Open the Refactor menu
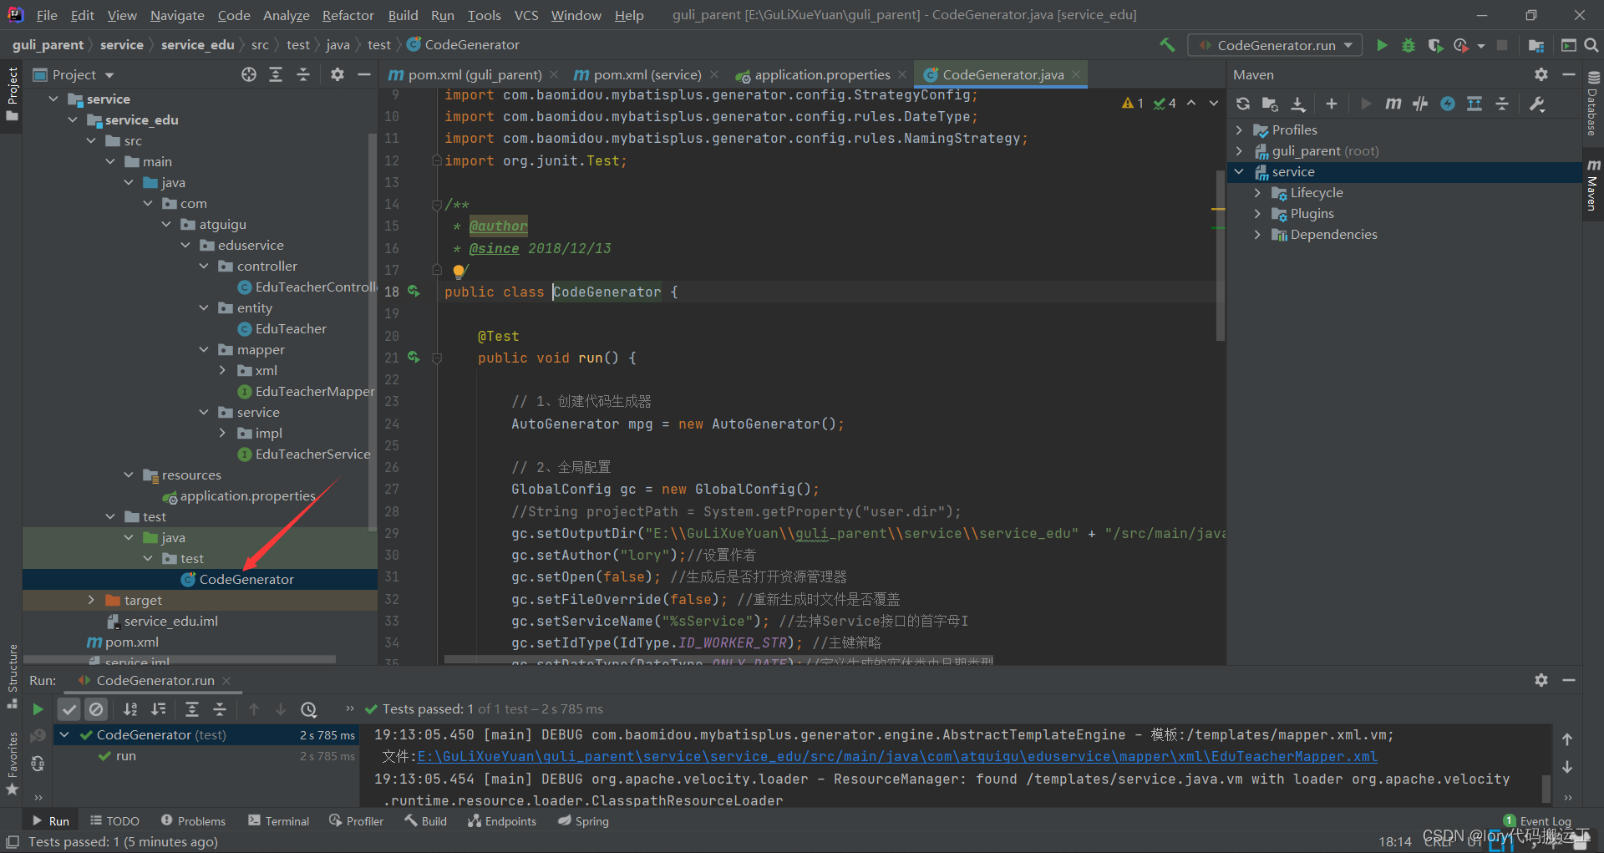 (x=348, y=15)
